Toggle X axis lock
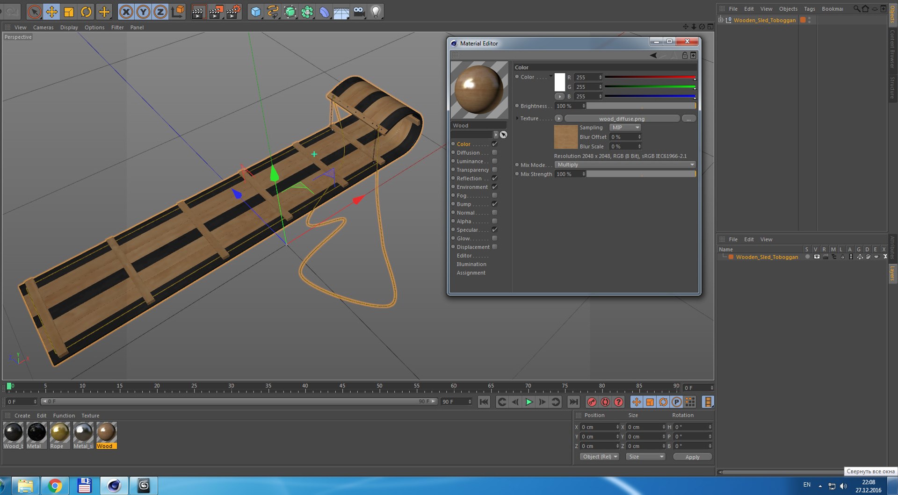 tap(126, 12)
